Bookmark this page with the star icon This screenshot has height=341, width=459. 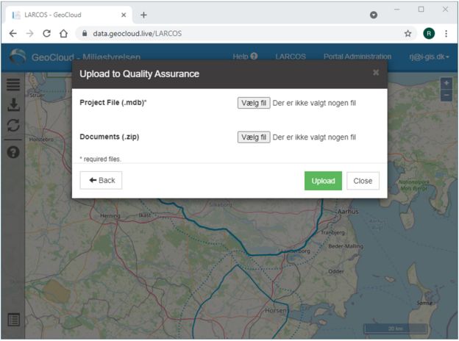pyautogui.click(x=408, y=34)
